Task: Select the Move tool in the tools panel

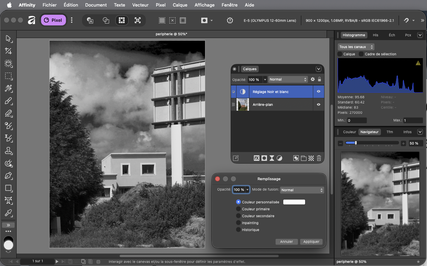Action: (8, 38)
